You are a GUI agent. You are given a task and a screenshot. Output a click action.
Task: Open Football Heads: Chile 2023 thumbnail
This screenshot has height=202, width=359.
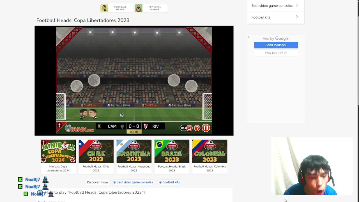pos(96,151)
